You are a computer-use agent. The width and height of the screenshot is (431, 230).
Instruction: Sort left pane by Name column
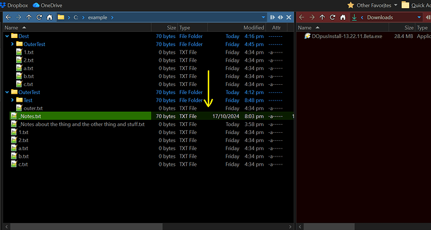coord(77,27)
